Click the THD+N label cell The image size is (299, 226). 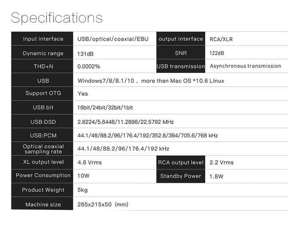pyautogui.click(x=43, y=66)
